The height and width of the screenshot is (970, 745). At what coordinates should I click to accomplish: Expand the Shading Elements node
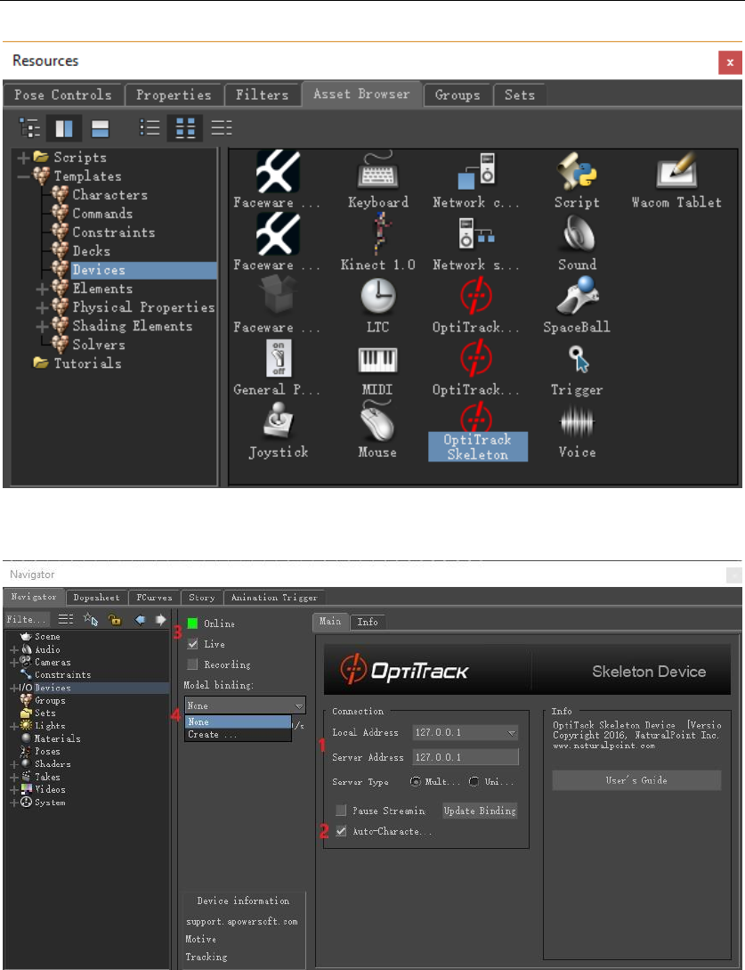[42, 326]
